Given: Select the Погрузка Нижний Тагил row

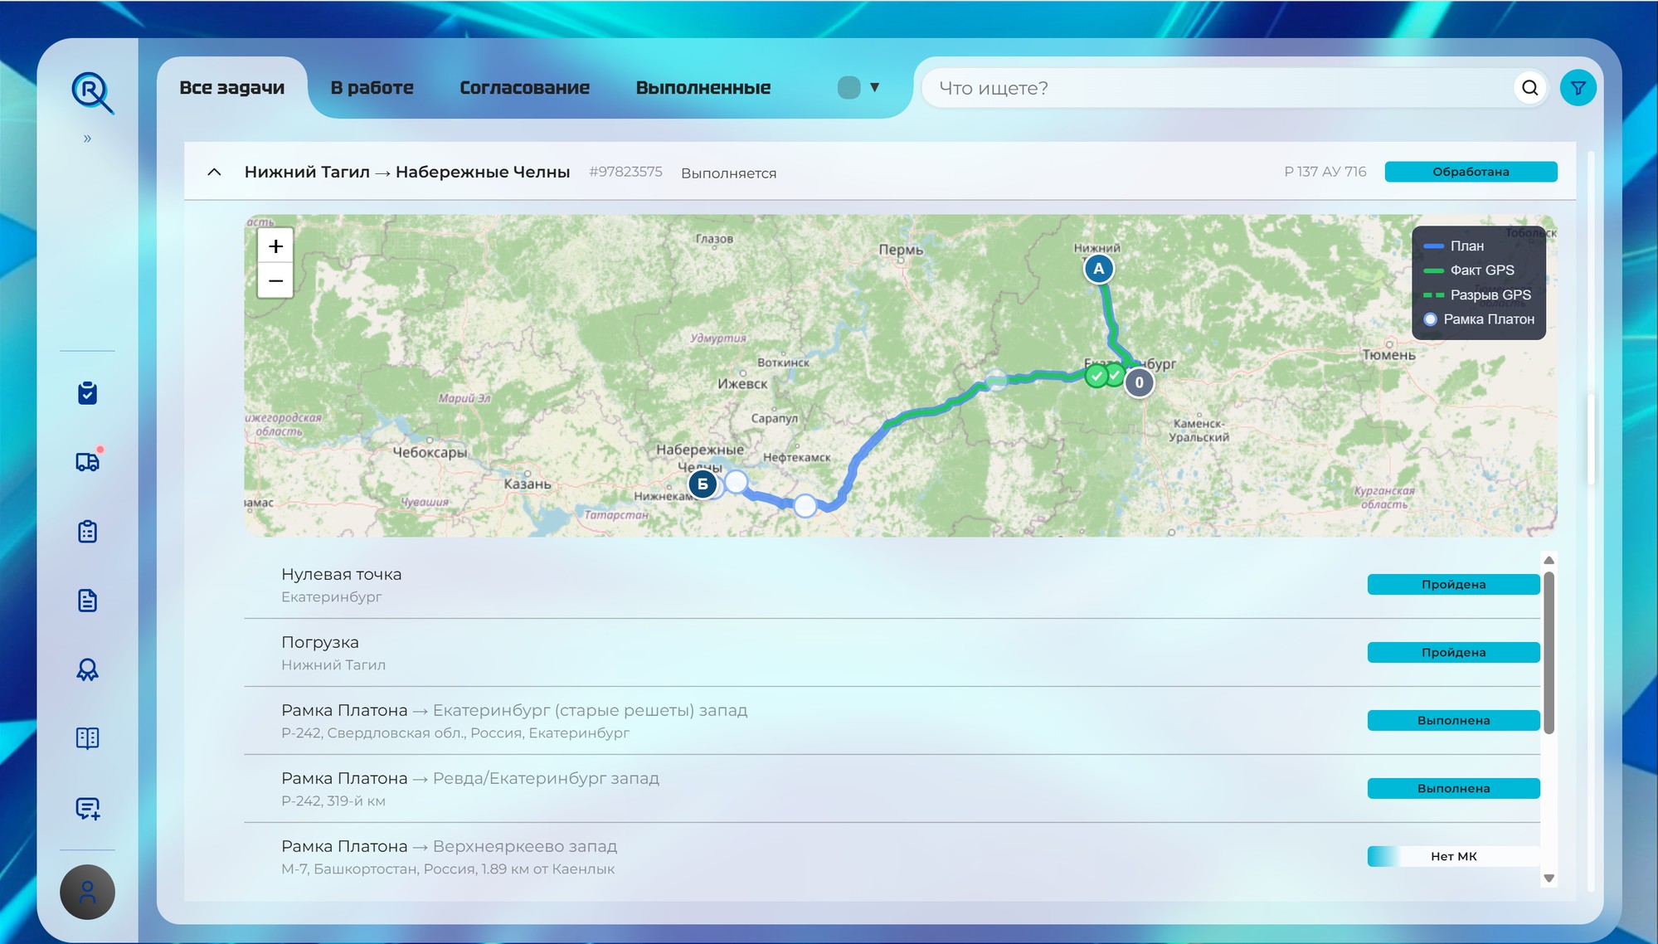Looking at the screenshot, I should tap(892, 653).
